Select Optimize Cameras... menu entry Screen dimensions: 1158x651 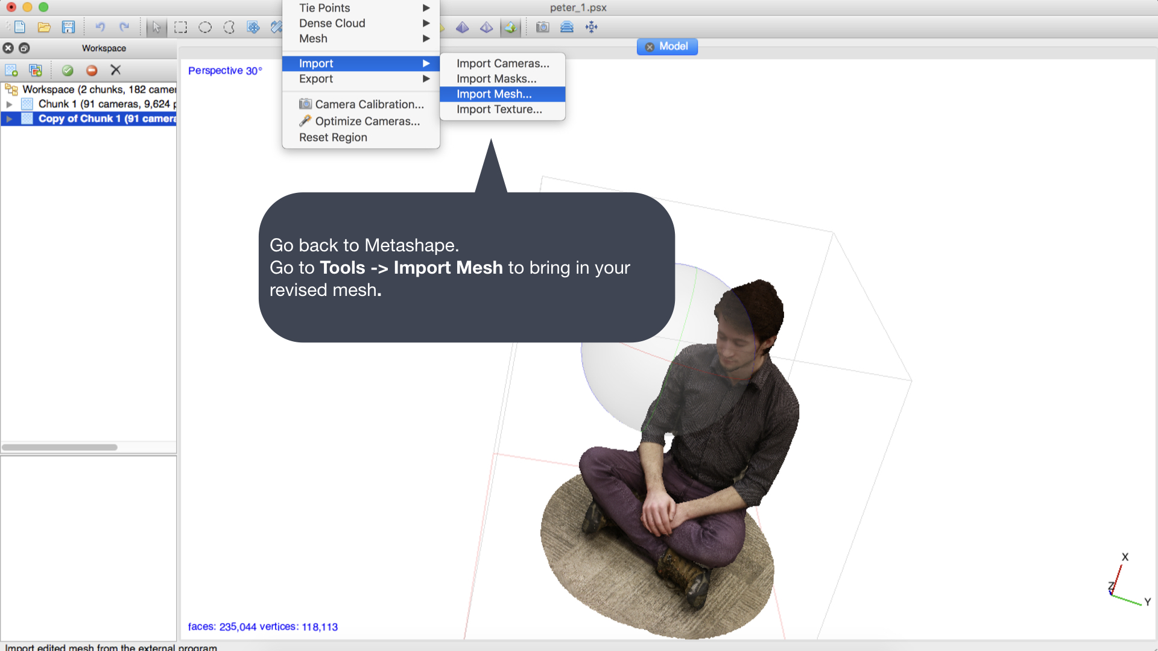click(x=367, y=121)
